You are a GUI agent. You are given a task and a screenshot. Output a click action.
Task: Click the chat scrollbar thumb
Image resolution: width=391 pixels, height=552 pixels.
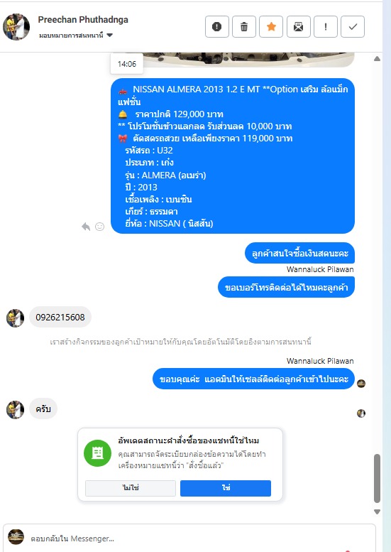[x=377, y=478]
